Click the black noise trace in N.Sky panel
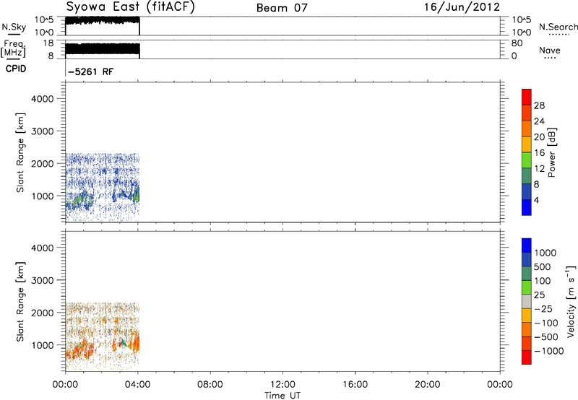The height and width of the screenshot is (400, 578). [x=102, y=20]
